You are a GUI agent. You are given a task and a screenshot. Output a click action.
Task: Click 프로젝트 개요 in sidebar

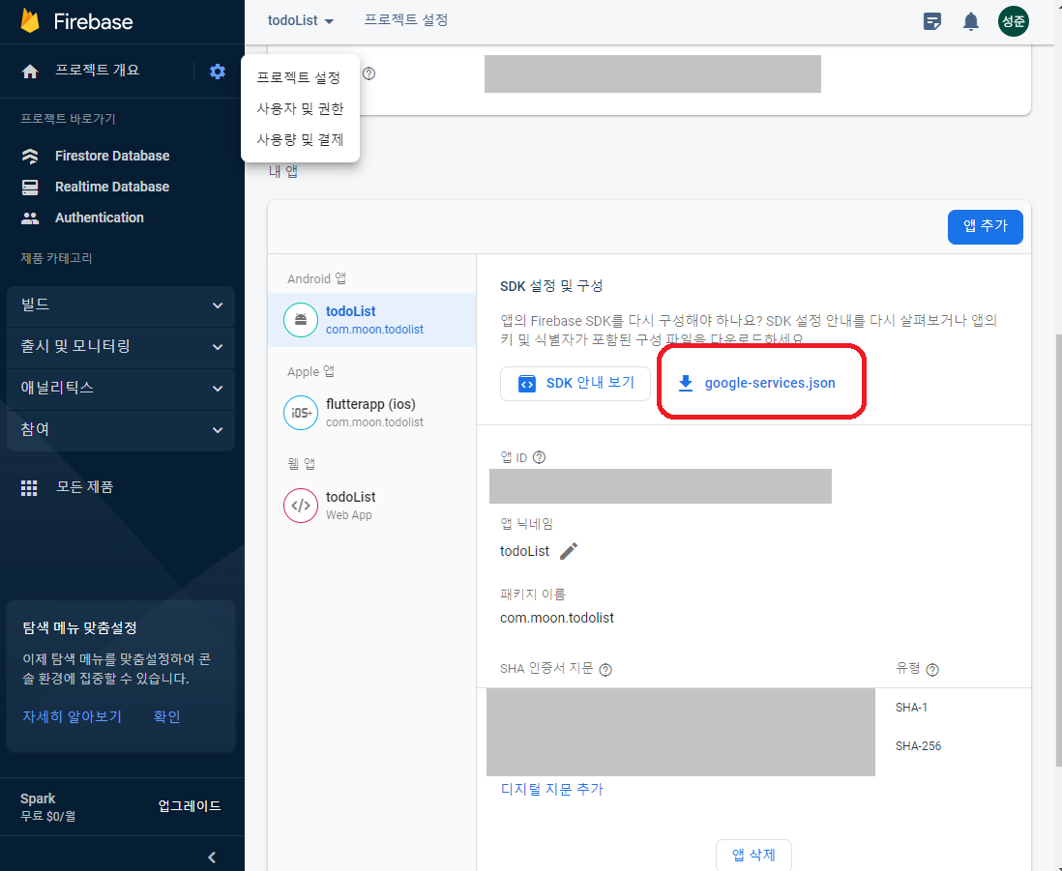[x=98, y=71]
